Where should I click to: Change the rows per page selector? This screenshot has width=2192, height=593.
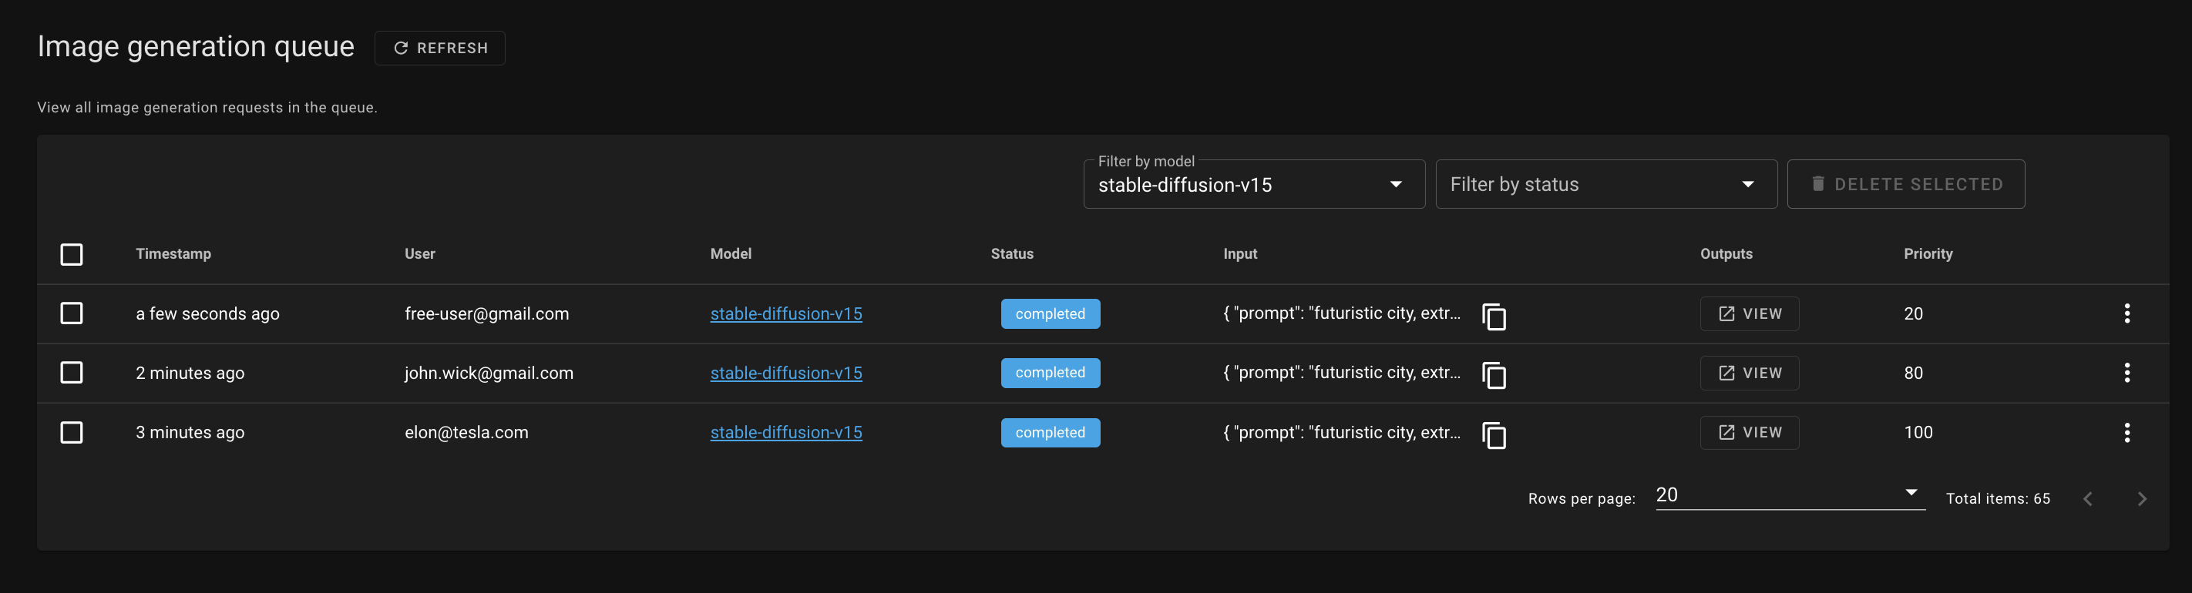point(1790,495)
